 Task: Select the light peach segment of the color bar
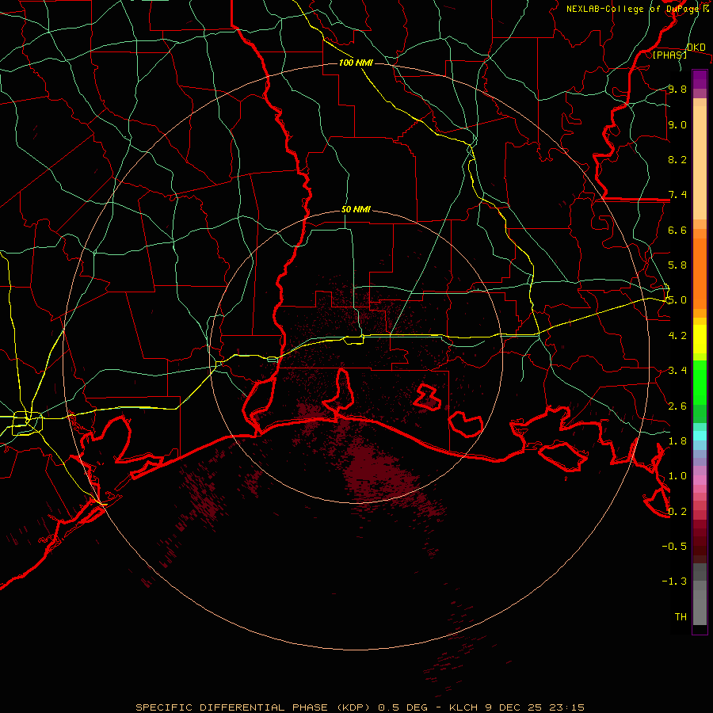tap(700, 163)
